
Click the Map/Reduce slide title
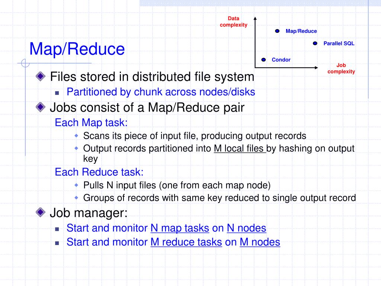(77, 50)
